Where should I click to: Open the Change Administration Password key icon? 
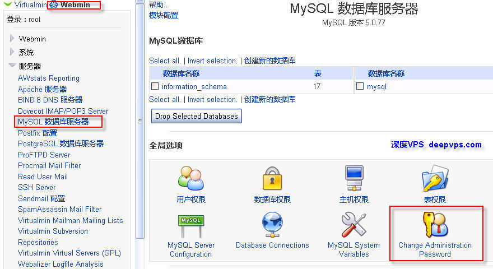pyautogui.click(x=435, y=225)
